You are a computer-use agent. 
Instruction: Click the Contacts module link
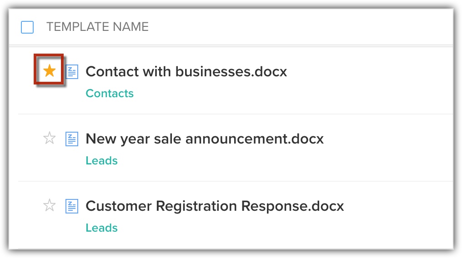pyautogui.click(x=110, y=94)
